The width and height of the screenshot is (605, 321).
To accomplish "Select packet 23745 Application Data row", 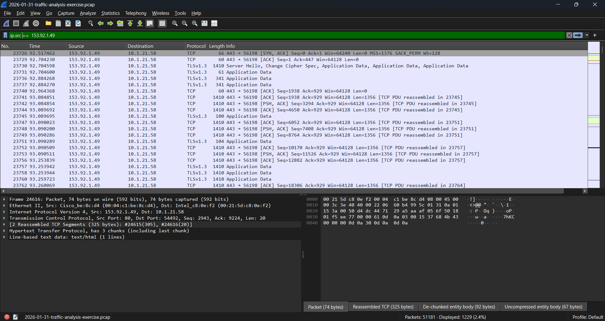I will (294, 116).
